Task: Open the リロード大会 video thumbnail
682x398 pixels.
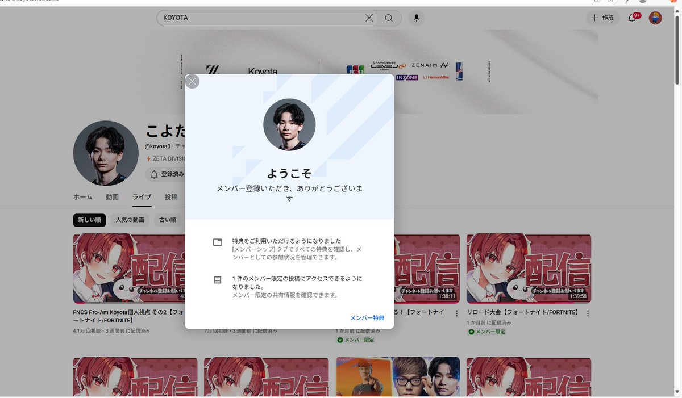Action: [x=529, y=269]
